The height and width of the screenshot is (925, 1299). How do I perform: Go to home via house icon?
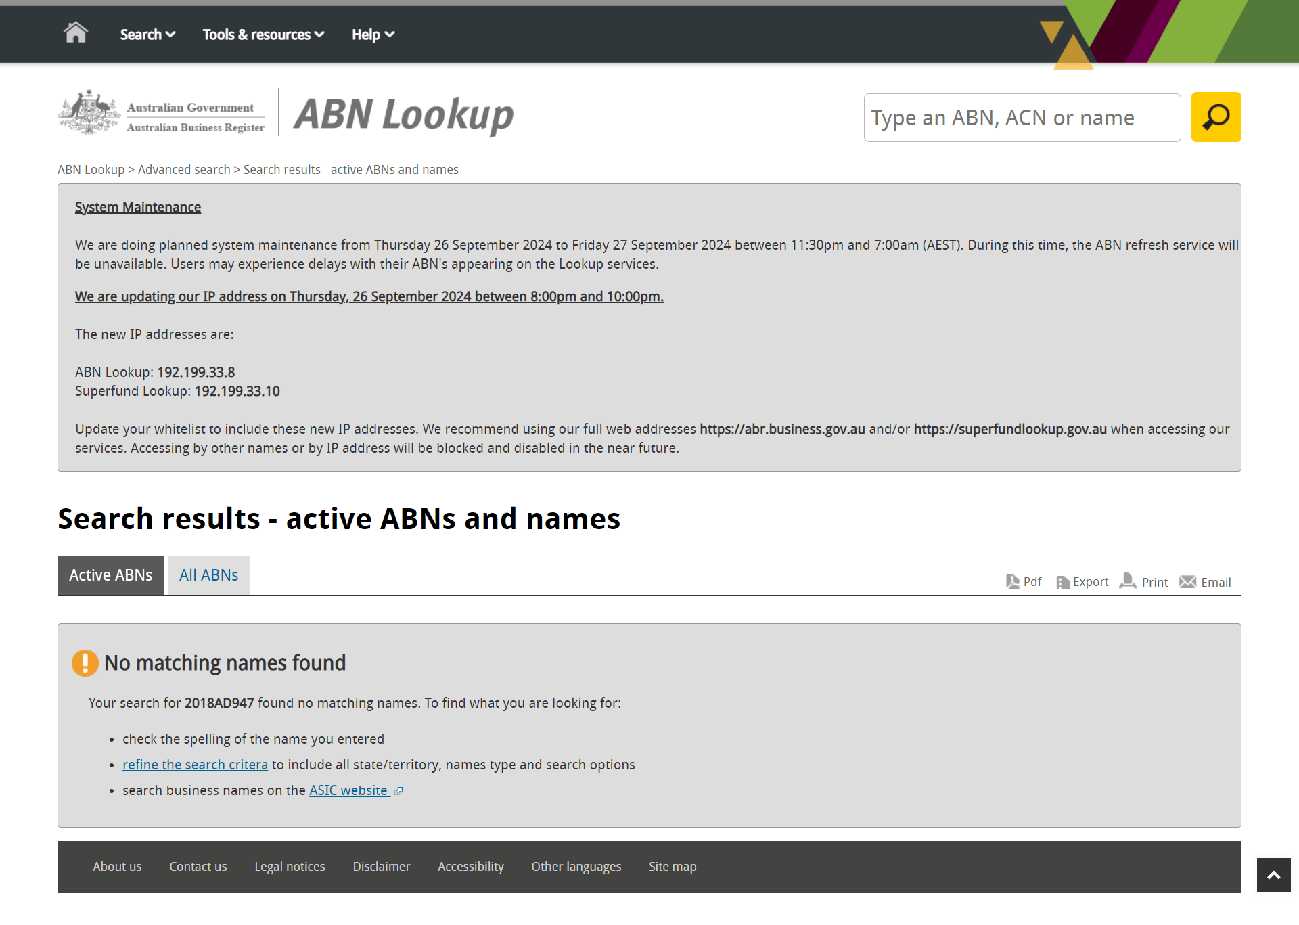[x=76, y=32]
